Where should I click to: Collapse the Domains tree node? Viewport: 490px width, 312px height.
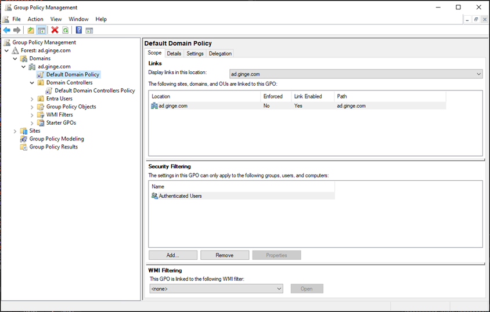click(15, 59)
